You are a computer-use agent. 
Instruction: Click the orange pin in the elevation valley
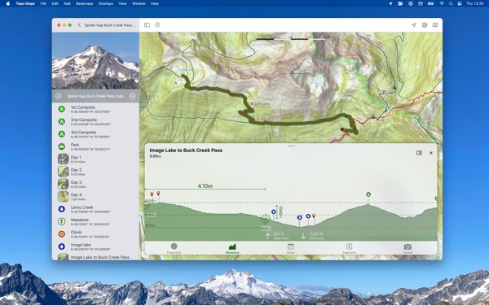(314, 216)
